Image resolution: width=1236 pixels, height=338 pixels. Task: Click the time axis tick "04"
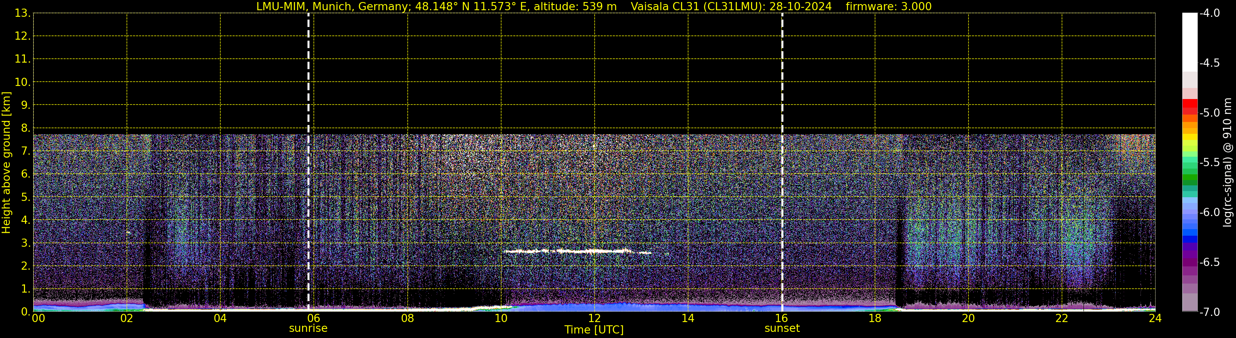pyautogui.click(x=220, y=318)
